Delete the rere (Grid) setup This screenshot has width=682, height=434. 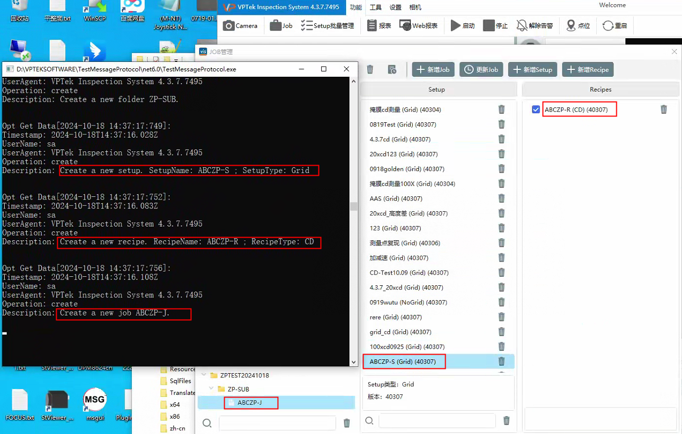501,317
